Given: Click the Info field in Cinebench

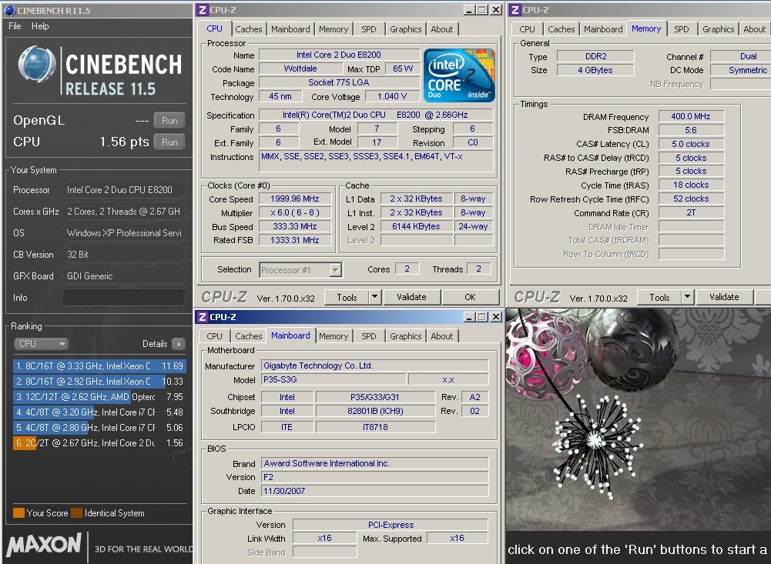Looking at the screenshot, I should click(x=123, y=298).
